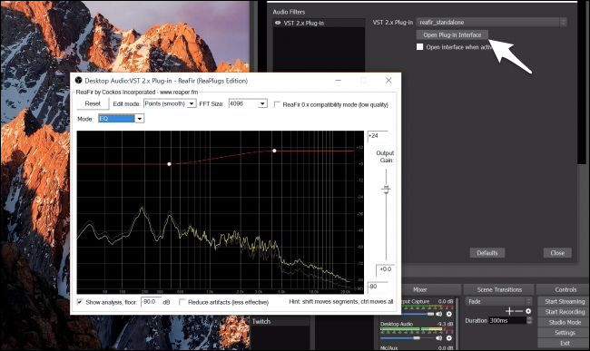Click the Mixer panel header
This screenshot has height=351, width=590.
[x=420, y=289]
